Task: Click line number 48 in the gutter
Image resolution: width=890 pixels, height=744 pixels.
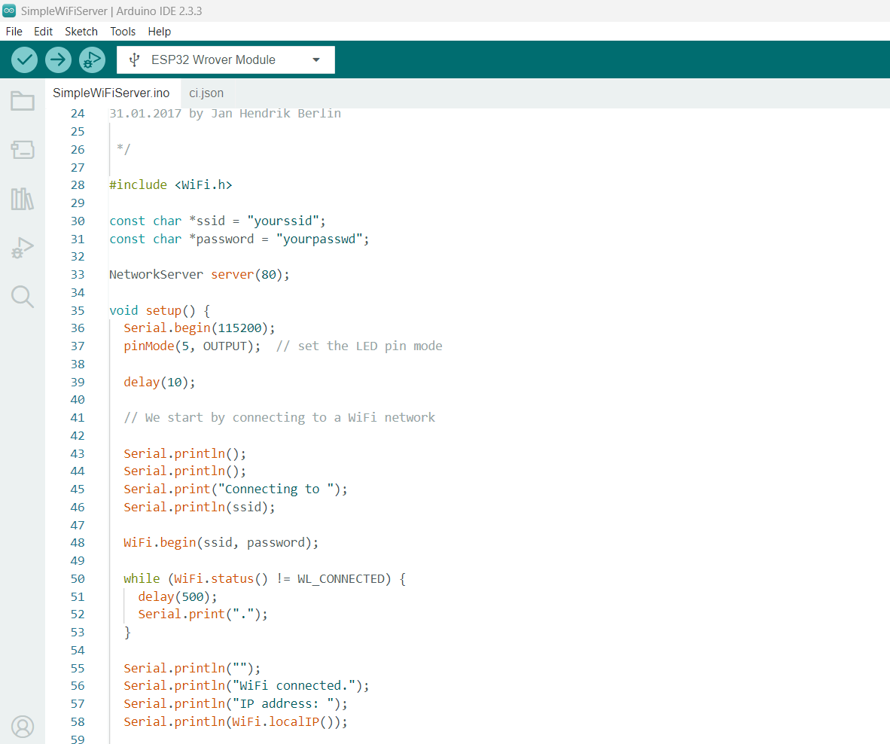Action: pos(78,542)
